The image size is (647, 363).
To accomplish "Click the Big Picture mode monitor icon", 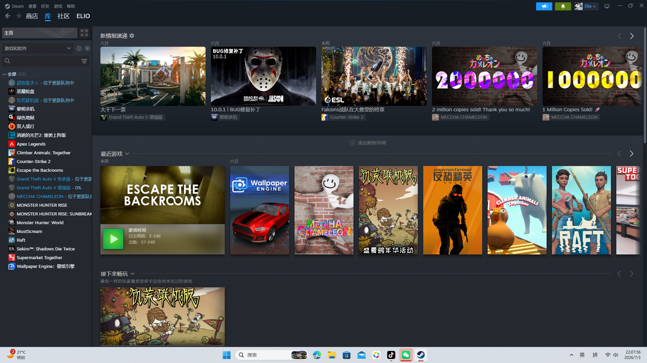I will point(607,6).
